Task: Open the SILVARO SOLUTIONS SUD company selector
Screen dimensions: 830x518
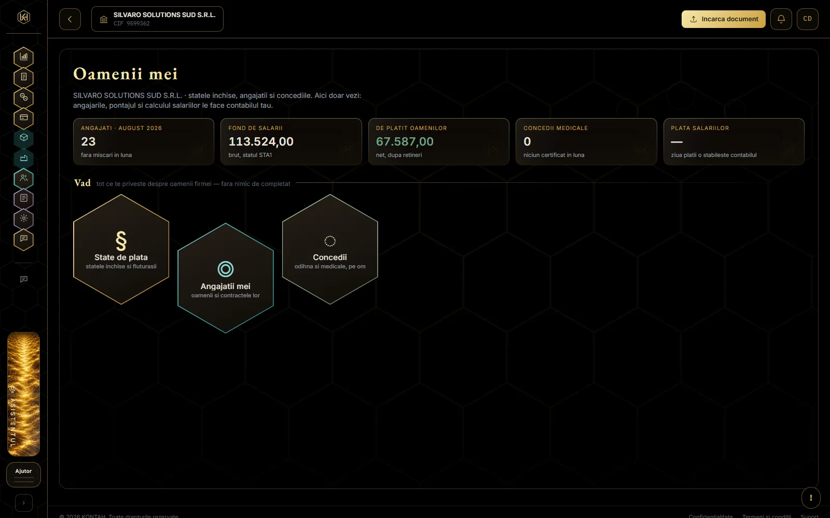Action: coord(157,19)
